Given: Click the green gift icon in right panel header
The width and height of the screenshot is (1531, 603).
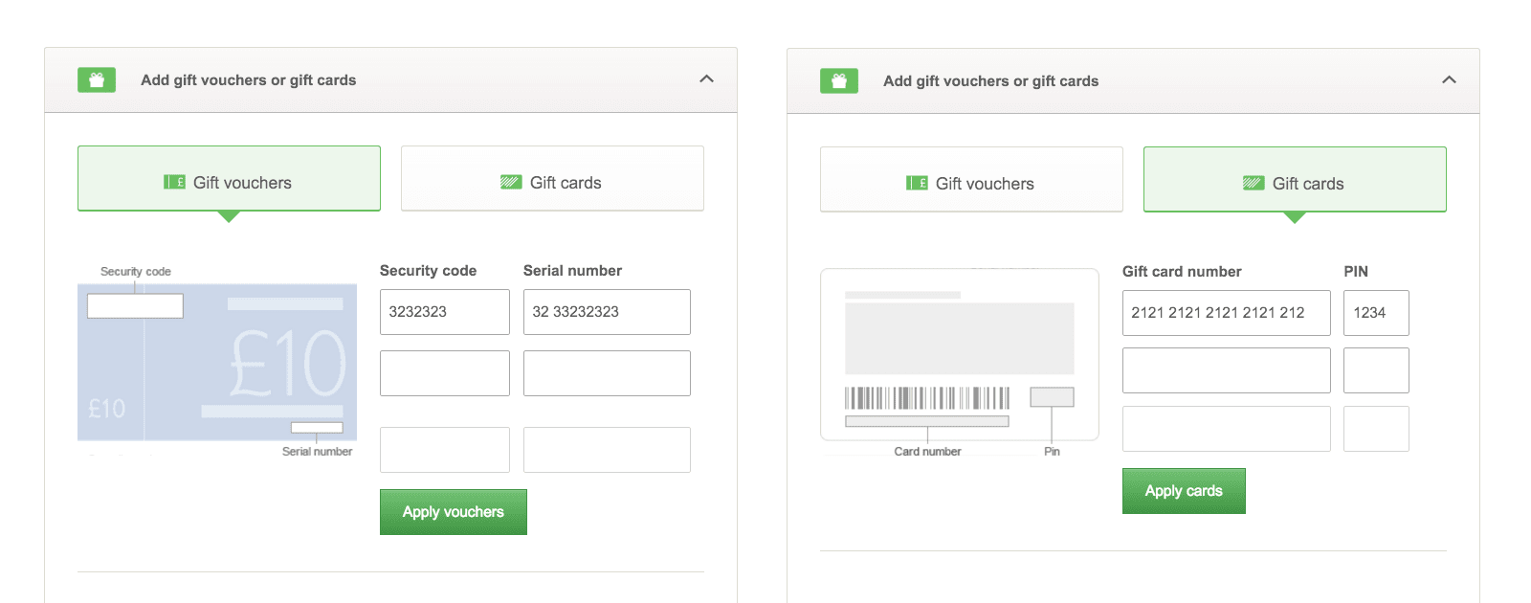Looking at the screenshot, I should (x=839, y=81).
